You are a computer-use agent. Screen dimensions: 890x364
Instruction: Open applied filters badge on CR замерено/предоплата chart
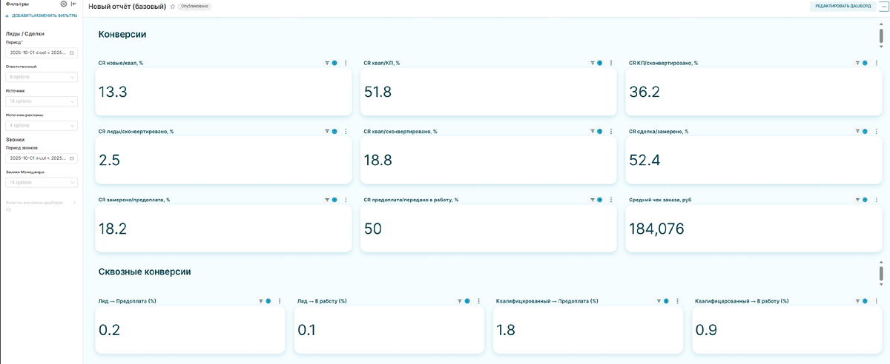pyautogui.click(x=334, y=200)
